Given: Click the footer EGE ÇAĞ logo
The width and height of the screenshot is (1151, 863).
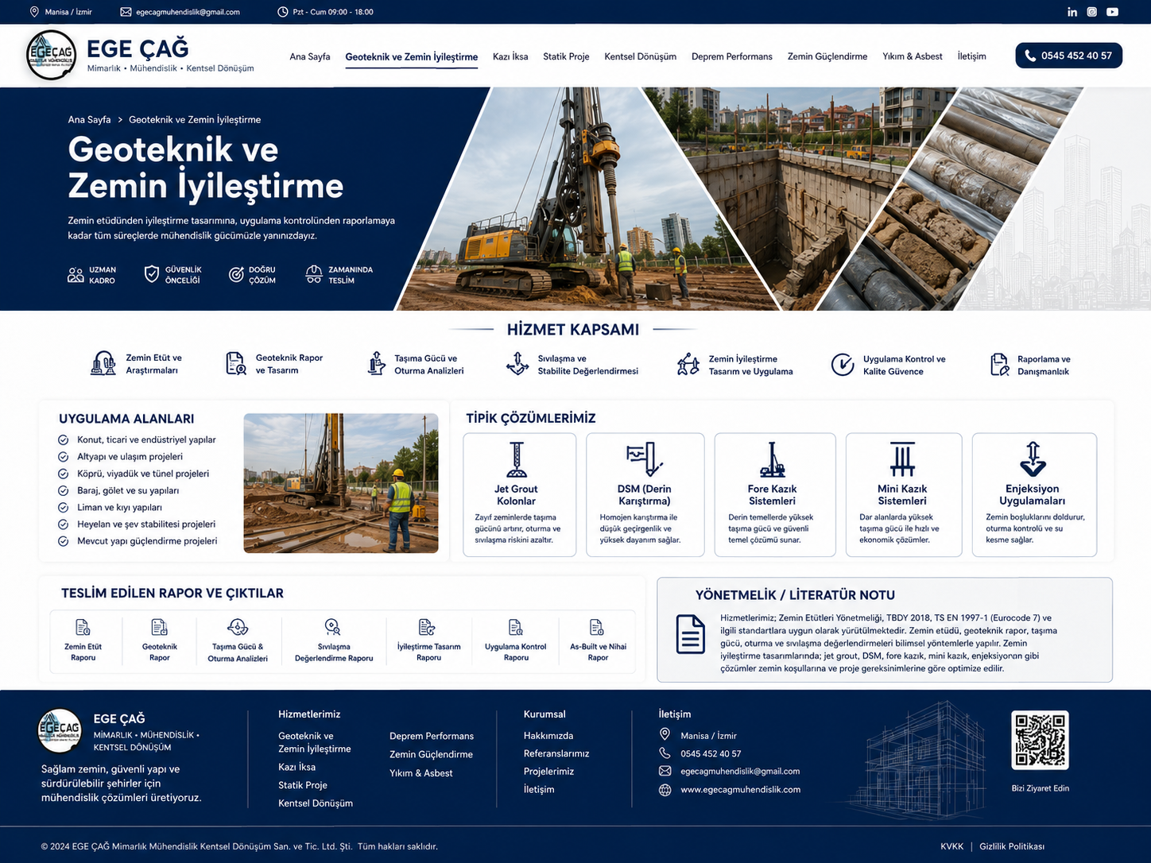Looking at the screenshot, I should click(60, 730).
